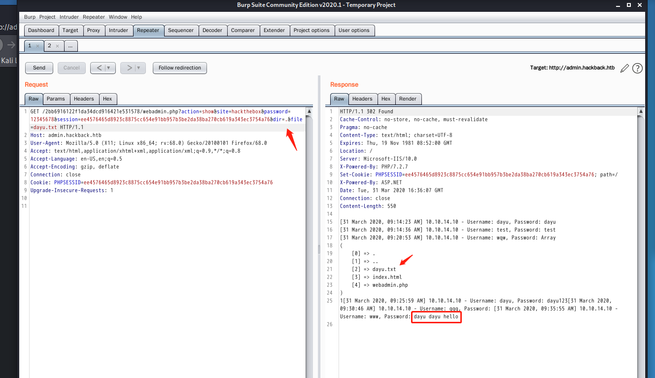Click the [2] => dayu.txt entry
655x378 pixels.
click(374, 269)
